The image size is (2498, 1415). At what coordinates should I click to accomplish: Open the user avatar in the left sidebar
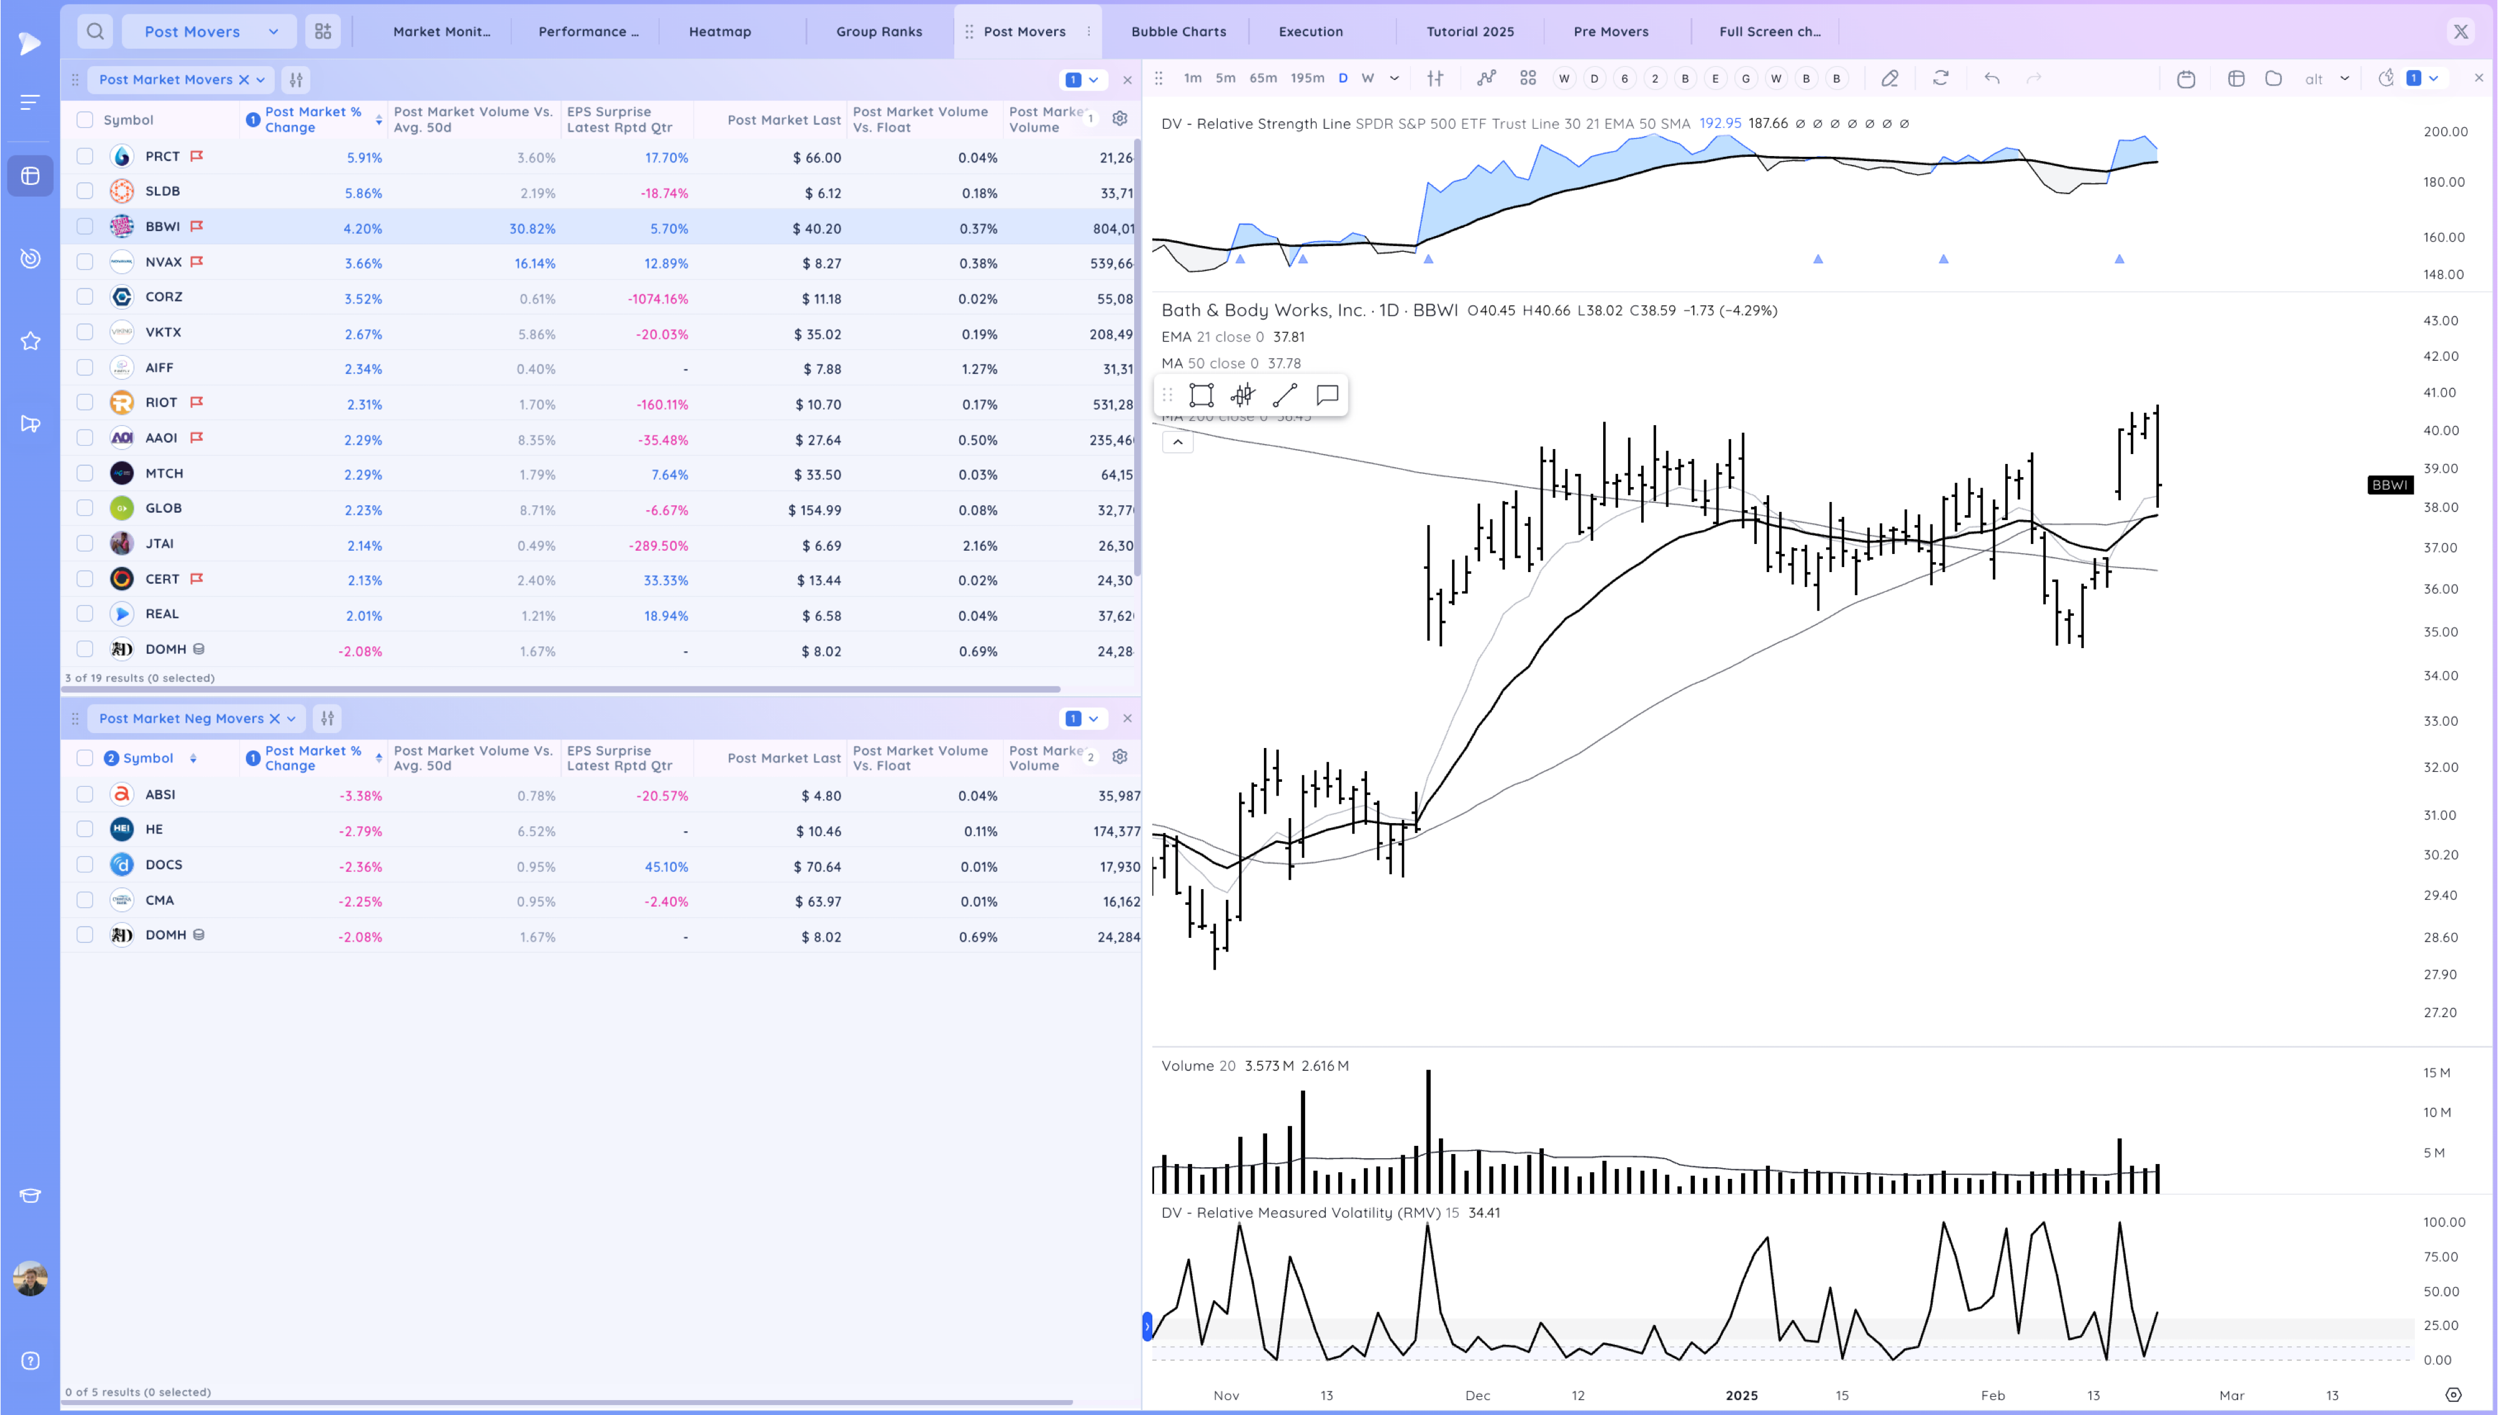coord(30,1279)
